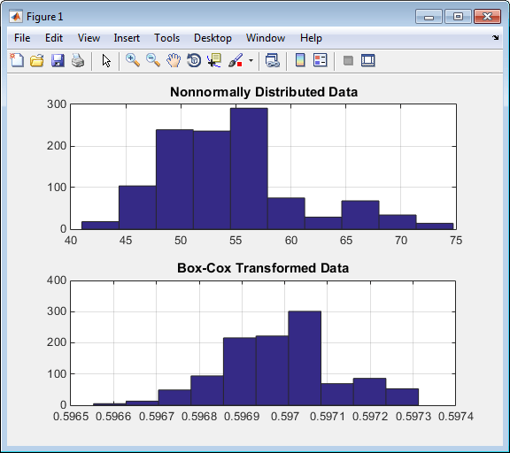Click the MATLAB logo in the title bar
Viewport: 510px width, 453px height.
pyautogui.click(x=16, y=16)
